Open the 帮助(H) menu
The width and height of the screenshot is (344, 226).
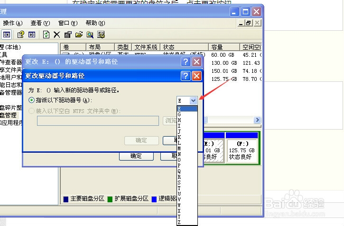pos(95,23)
